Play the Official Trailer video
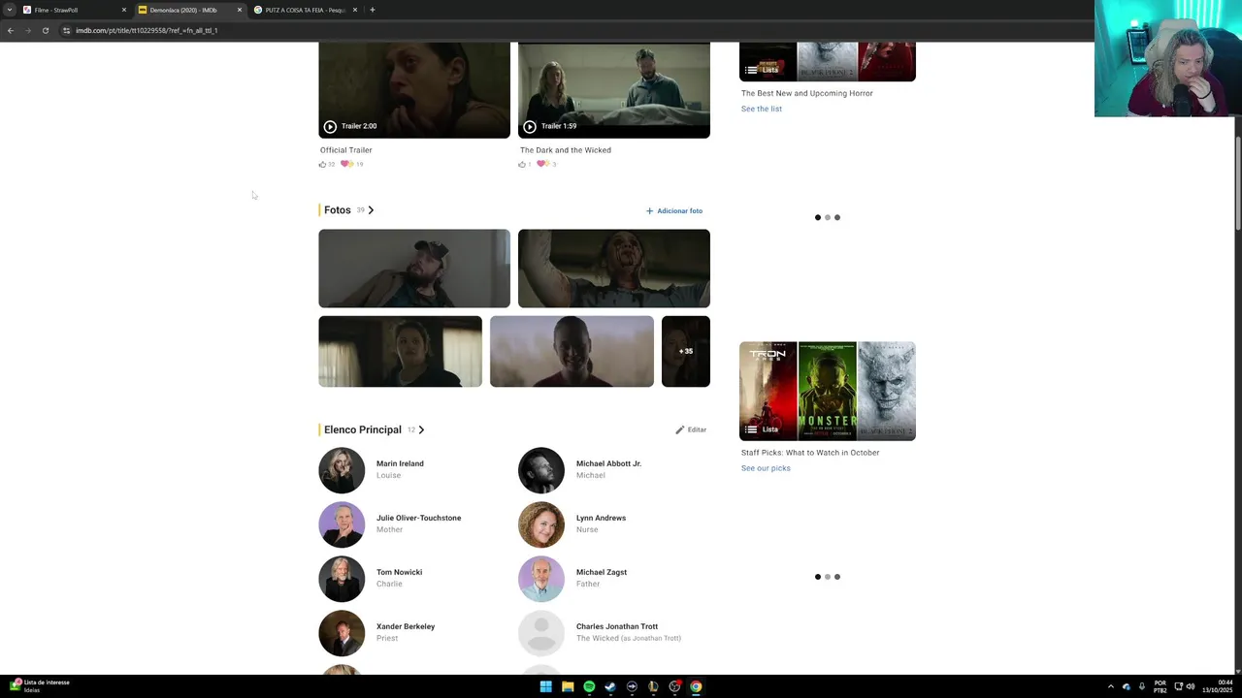 (414, 90)
